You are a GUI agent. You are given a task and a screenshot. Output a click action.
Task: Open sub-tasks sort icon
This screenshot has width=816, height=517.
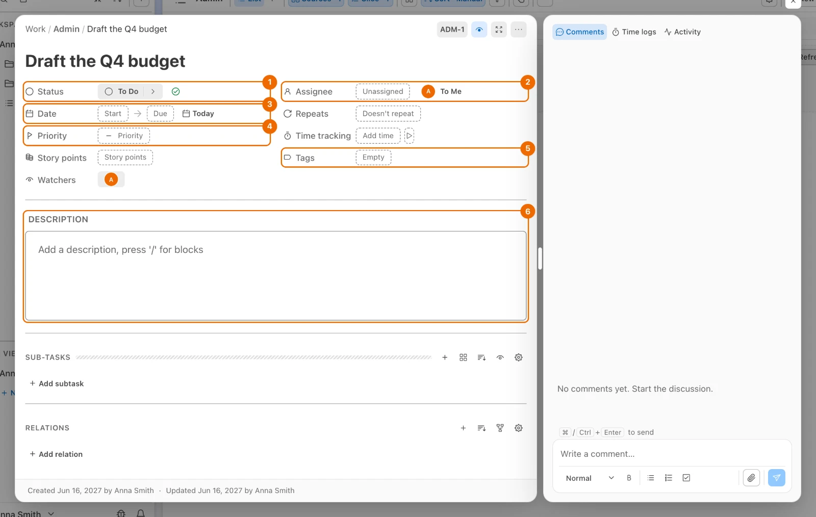click(x=481, y=358)
